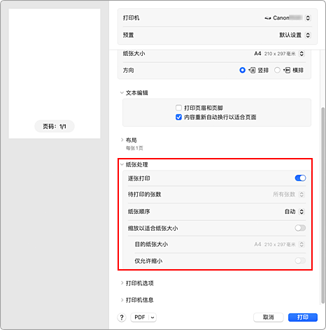Click the landscape orientation page icon
This screenshot has height=330, width=326.
(287, 70)
